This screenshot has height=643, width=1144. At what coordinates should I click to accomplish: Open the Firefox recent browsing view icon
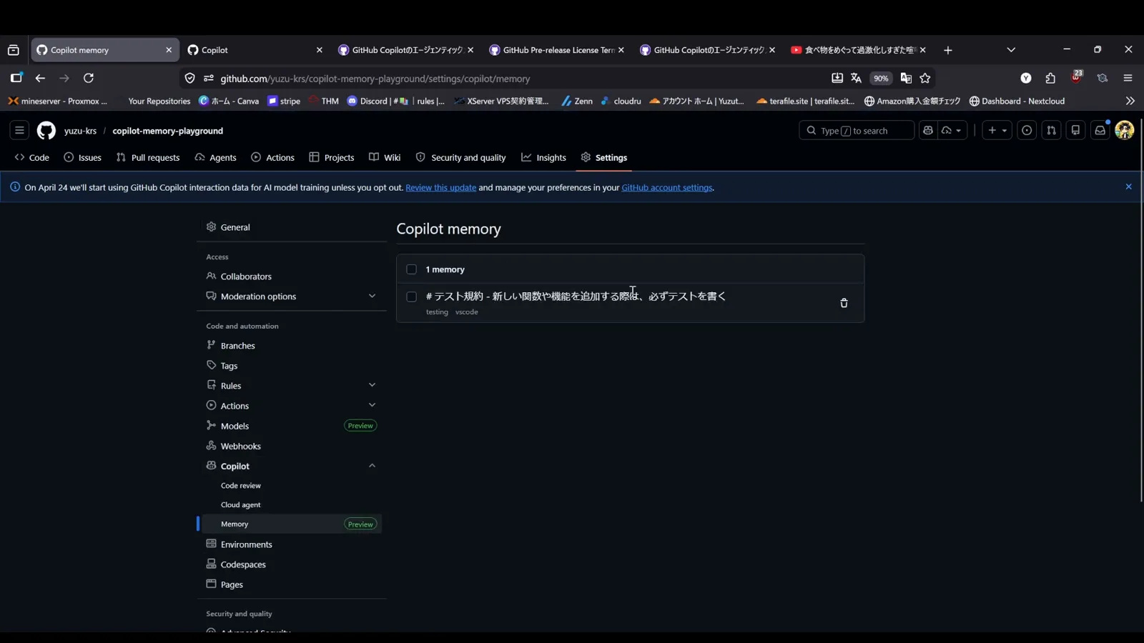14,50
